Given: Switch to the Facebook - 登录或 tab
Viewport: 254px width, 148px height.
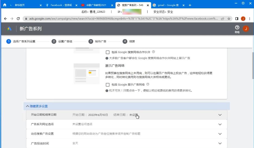Looking at the screenshot, I should (x=61, y=5).
